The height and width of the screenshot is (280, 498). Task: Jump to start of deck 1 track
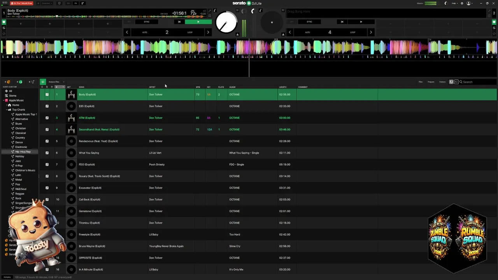(179, 22)
